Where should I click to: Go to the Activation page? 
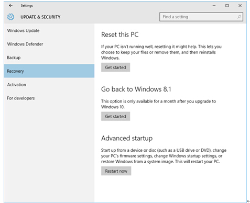[49, 85]
